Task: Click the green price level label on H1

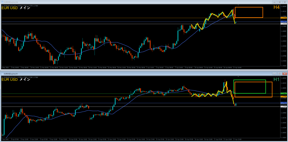Action: [284, 94]
